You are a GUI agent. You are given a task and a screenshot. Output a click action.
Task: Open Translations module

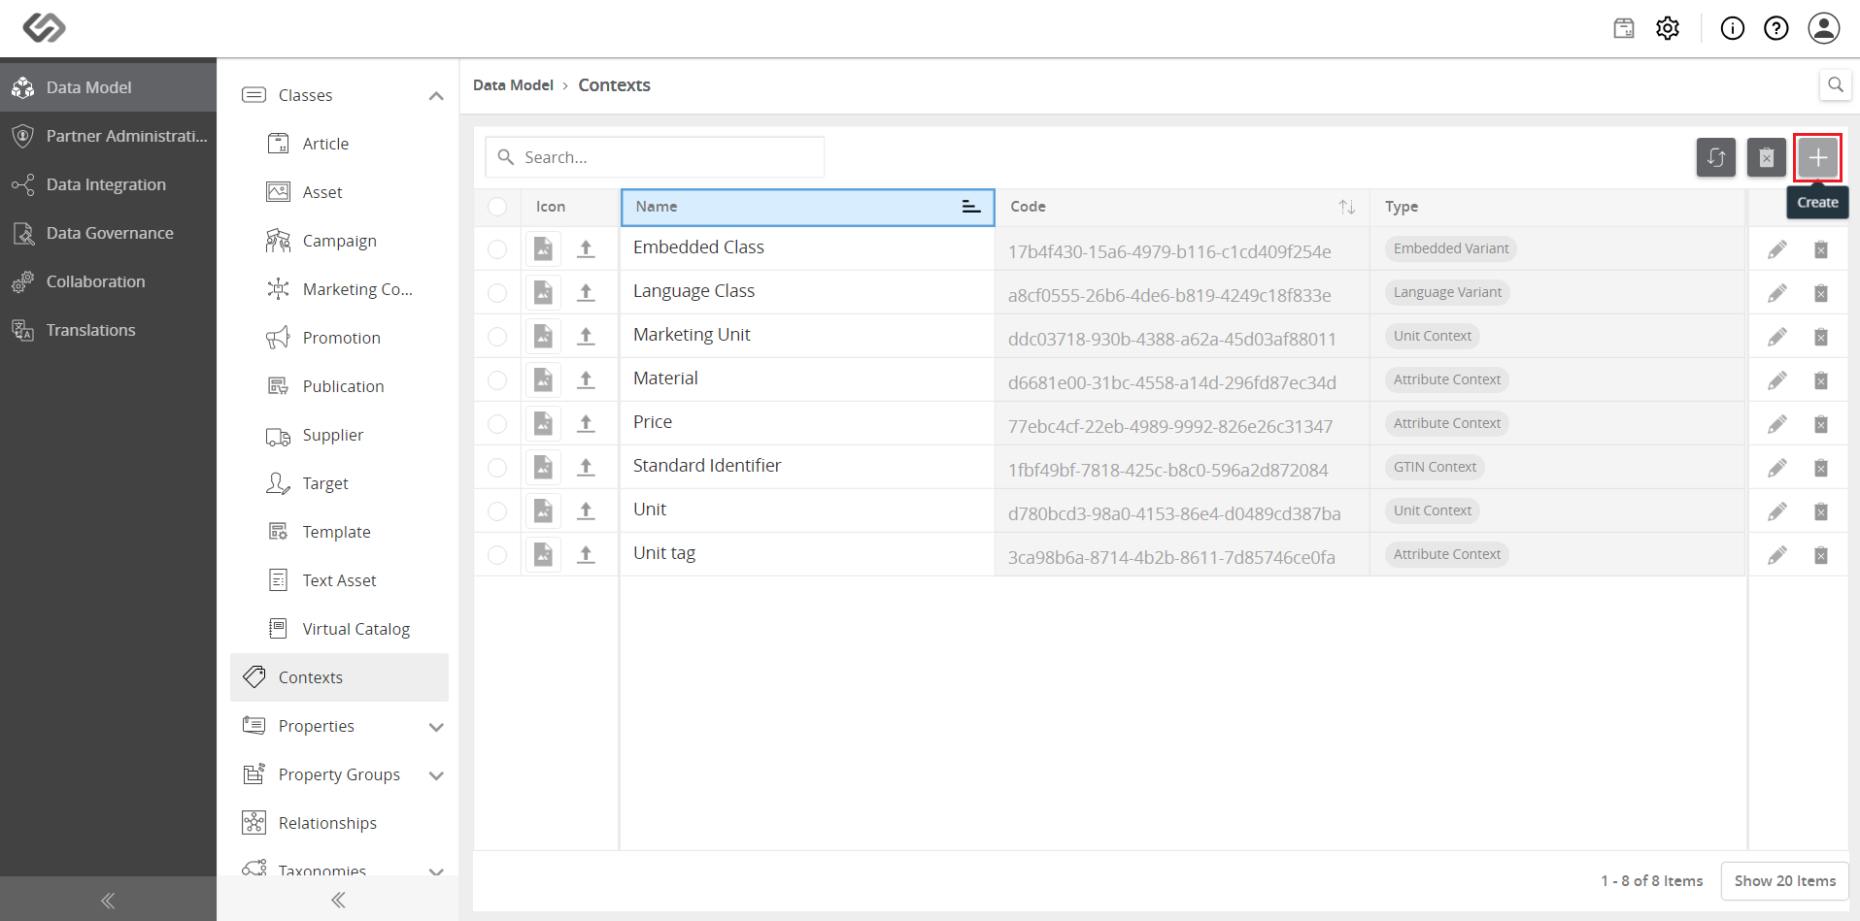click(x=108, y=330)
